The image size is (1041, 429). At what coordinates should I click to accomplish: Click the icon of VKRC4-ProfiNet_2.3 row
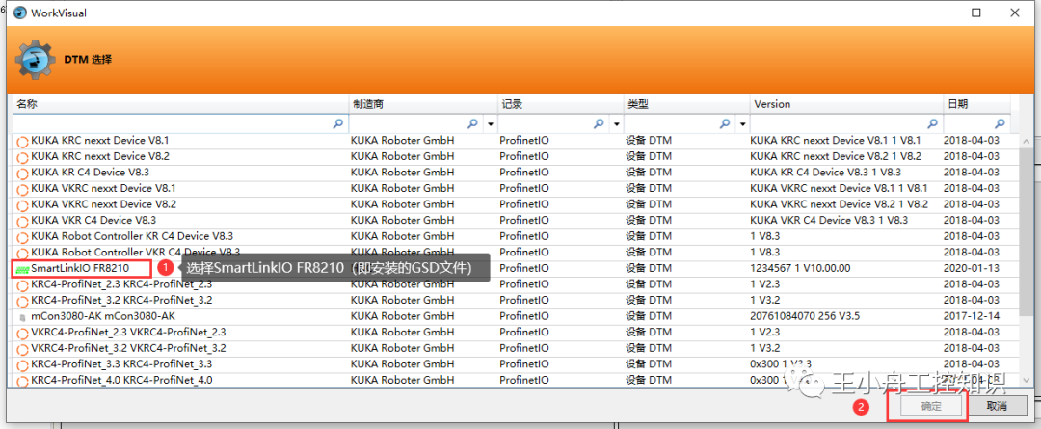(x=22, y=333)
